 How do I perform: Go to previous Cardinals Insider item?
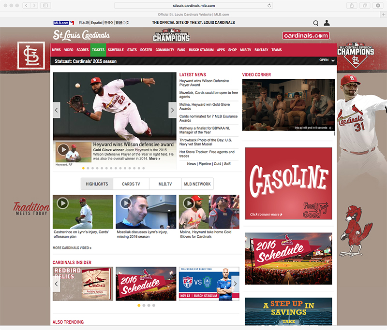tap(56, 284)
